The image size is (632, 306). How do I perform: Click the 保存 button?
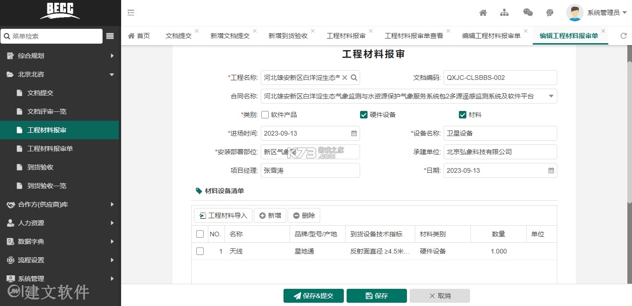pos(377,296)
